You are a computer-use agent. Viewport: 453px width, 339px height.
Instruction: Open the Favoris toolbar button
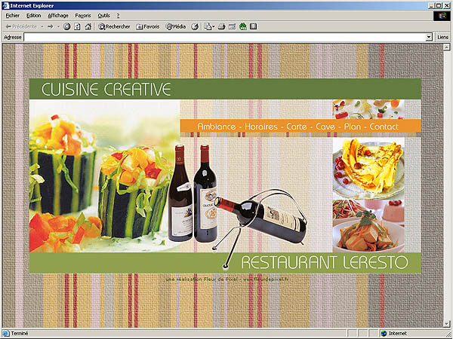[x=148, y=26]
